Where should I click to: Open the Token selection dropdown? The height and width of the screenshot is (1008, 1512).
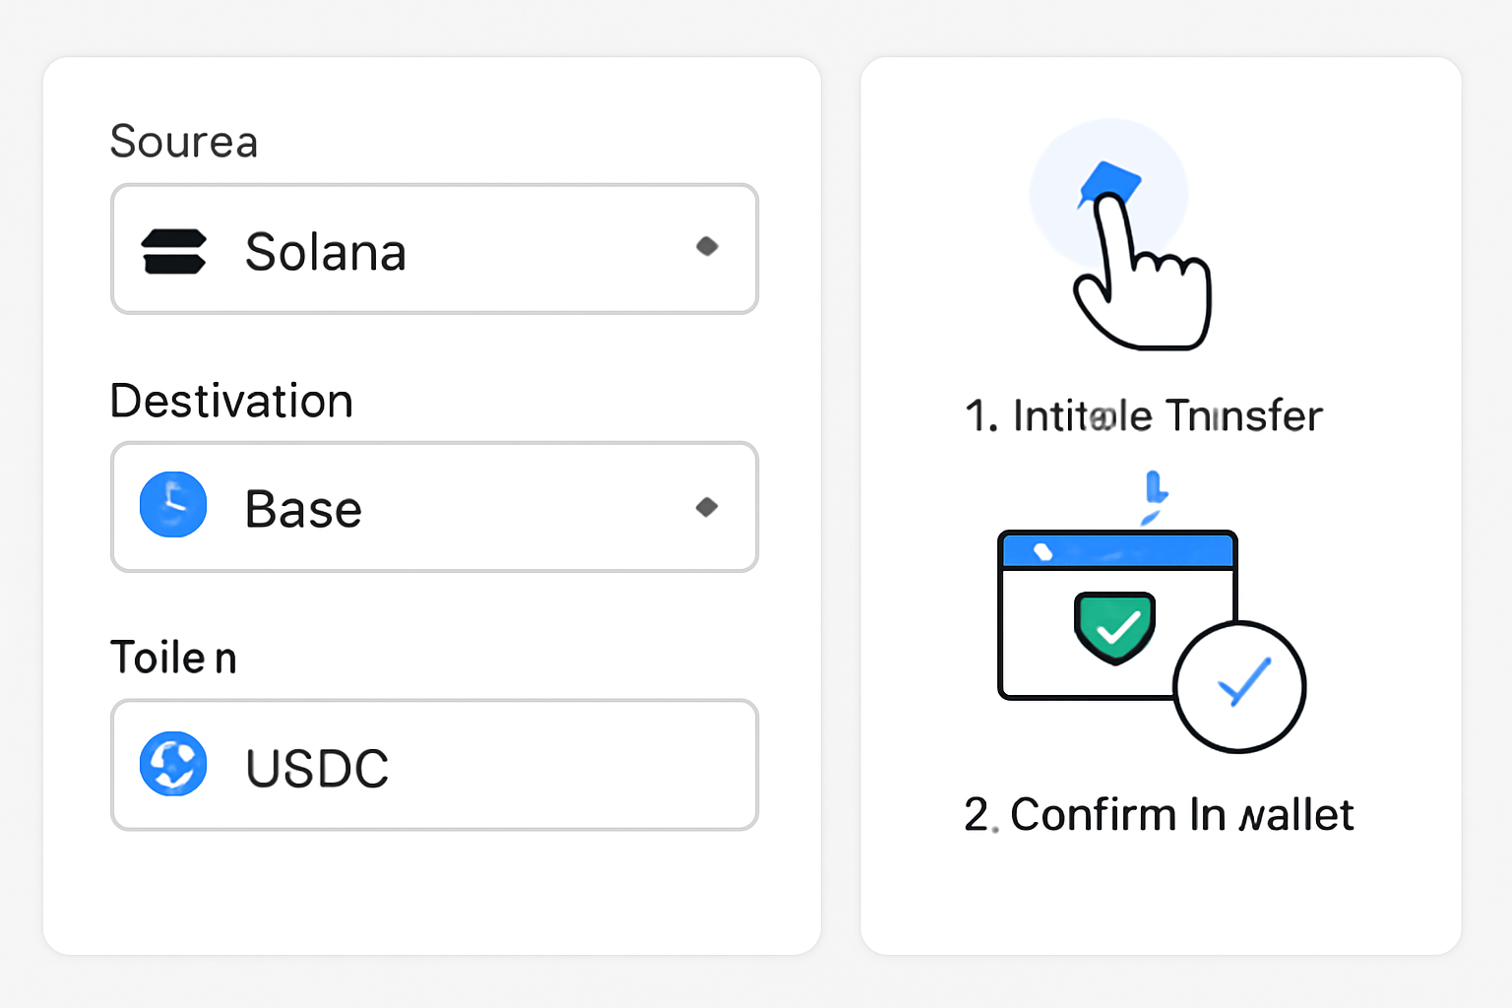click(x=433, y=765)
